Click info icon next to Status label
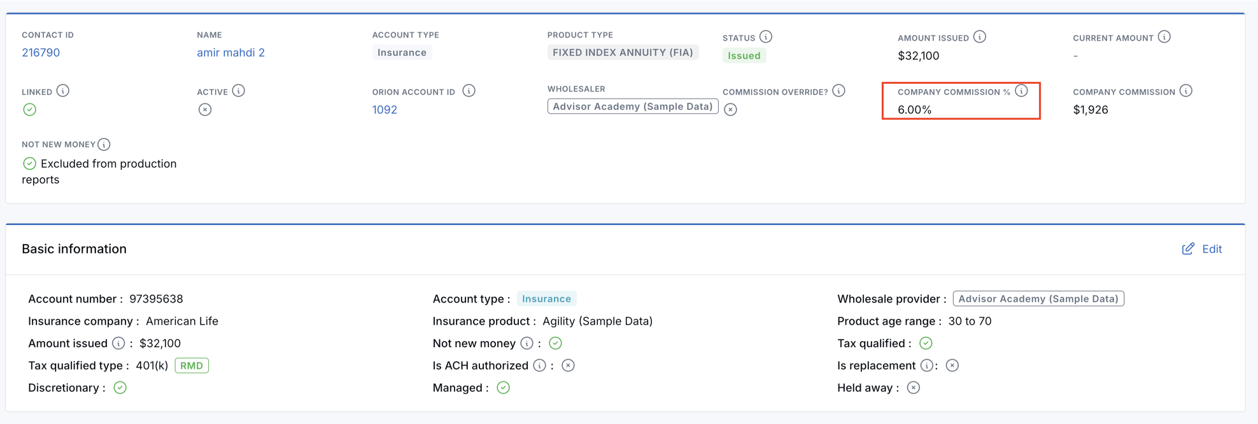 pyautogui.click(x=766, y=37)
